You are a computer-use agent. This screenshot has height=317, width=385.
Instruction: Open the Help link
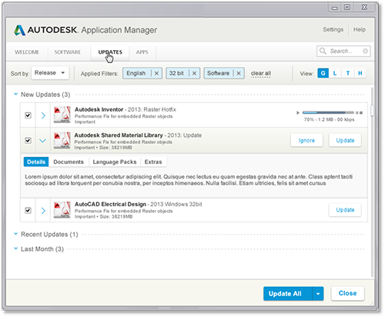tap(360, 29)
